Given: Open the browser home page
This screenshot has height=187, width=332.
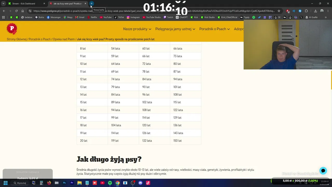Looking at the screenshot, I should click(23, 11).
